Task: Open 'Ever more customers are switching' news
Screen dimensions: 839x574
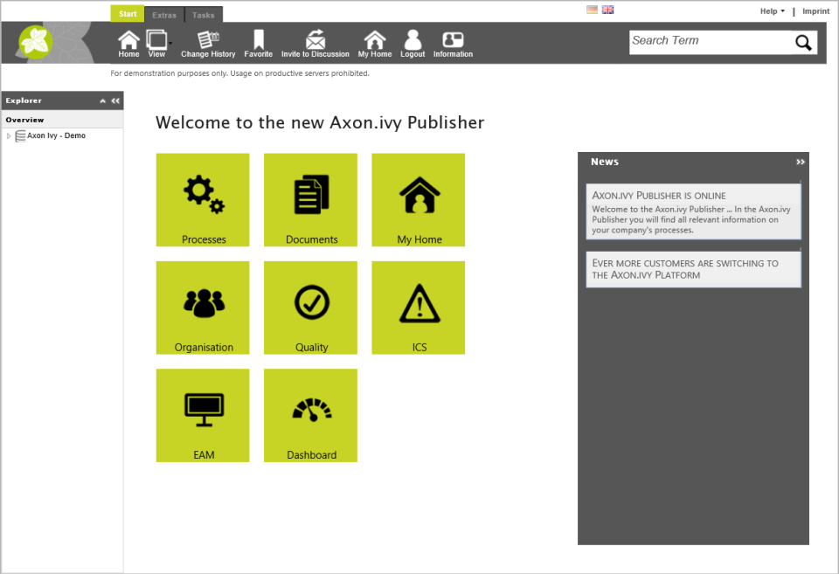Action: click(693, 270)
